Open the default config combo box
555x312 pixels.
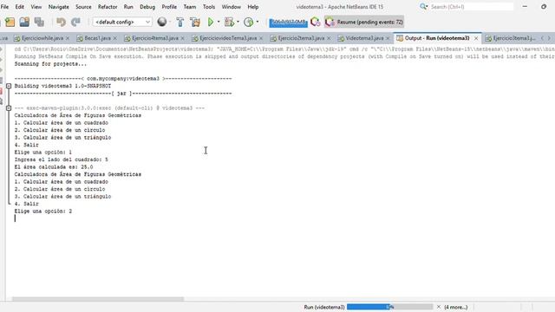[x=122, y=22]
